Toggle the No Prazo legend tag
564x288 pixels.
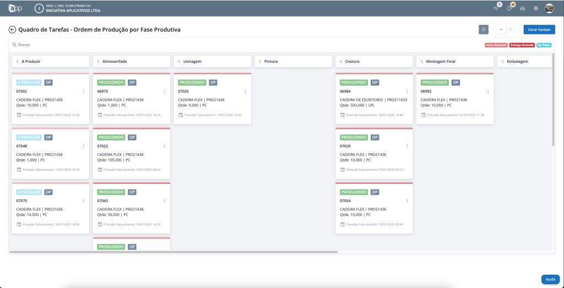point(544,45)
